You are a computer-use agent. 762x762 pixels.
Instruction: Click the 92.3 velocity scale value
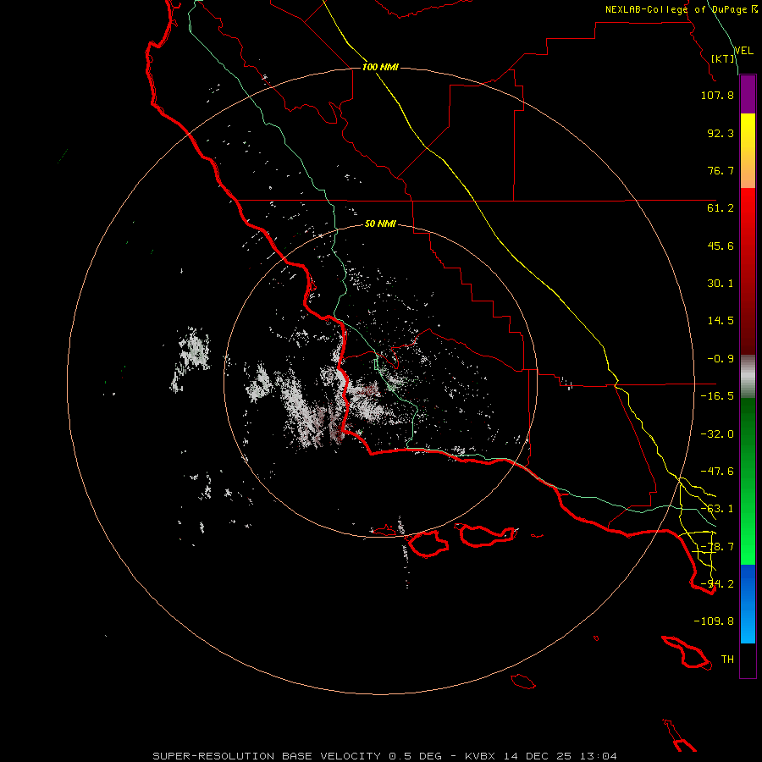pyautogui.click(x=721, y=133)
